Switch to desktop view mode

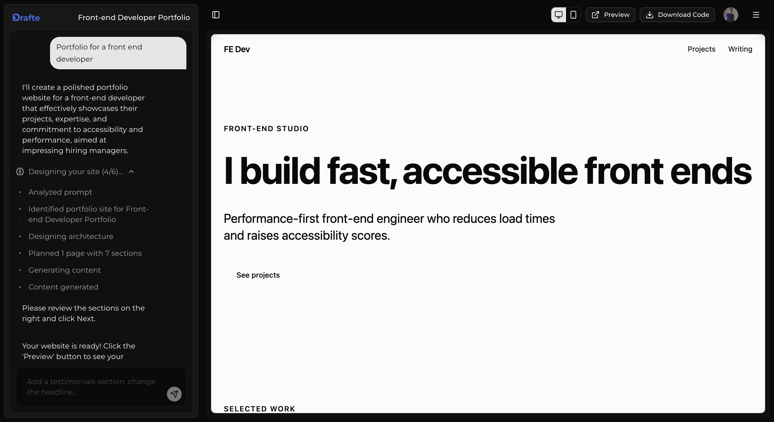pyautogui.click(x=559, y=15)
